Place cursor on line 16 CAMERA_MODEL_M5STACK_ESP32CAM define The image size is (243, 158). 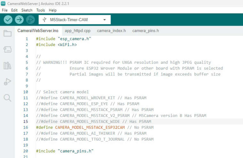[x=90, y=127]
